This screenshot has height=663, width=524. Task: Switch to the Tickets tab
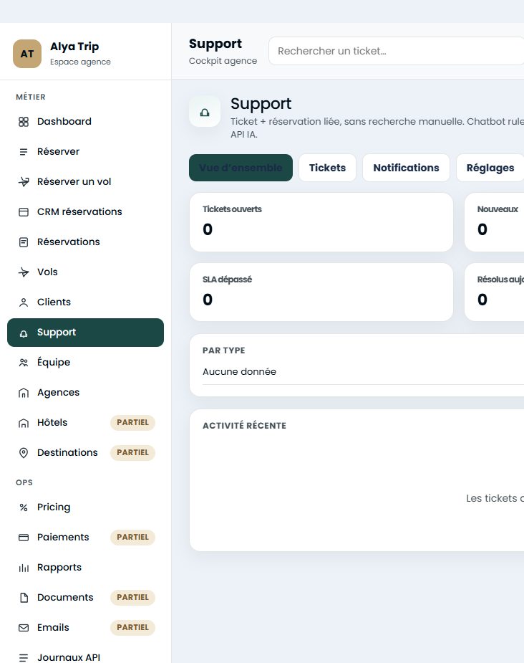pyautogui.click(x=327, y=168)
